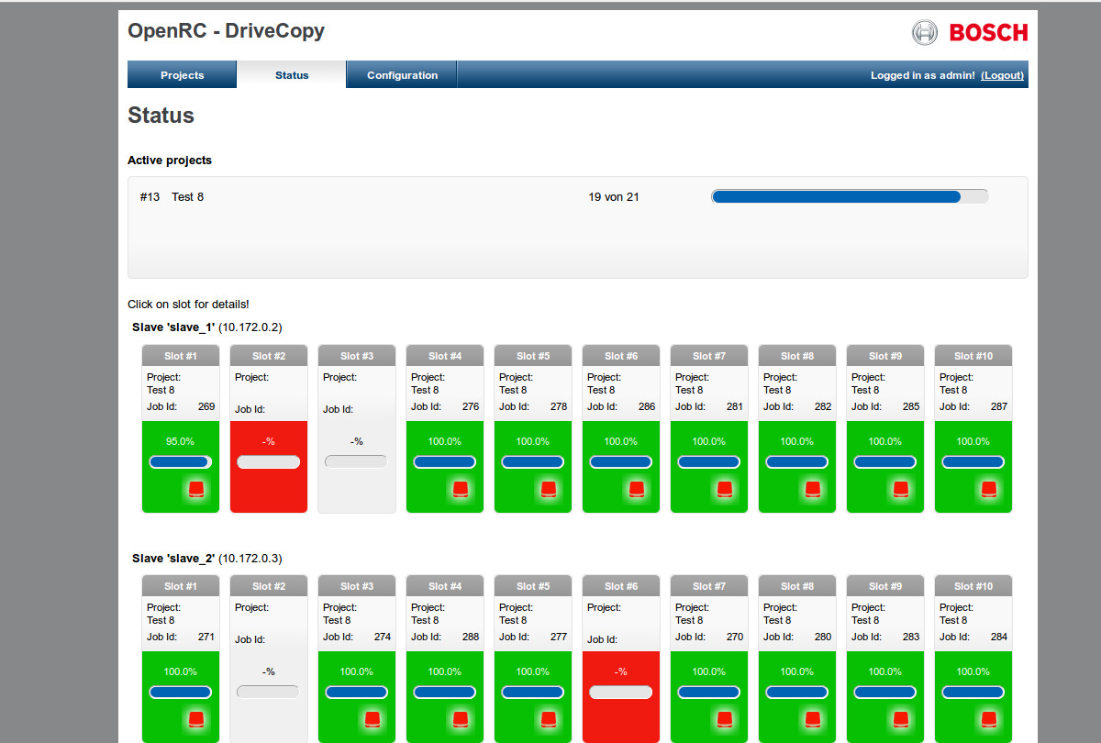1101x743 pixels.
Task: Click the red alarm icon in slave_2 Slot #10
Action: point(989,718)
